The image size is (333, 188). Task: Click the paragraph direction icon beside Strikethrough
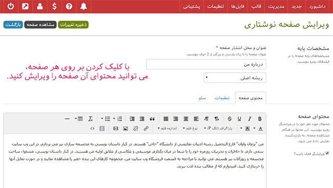(x=217, y=119)
